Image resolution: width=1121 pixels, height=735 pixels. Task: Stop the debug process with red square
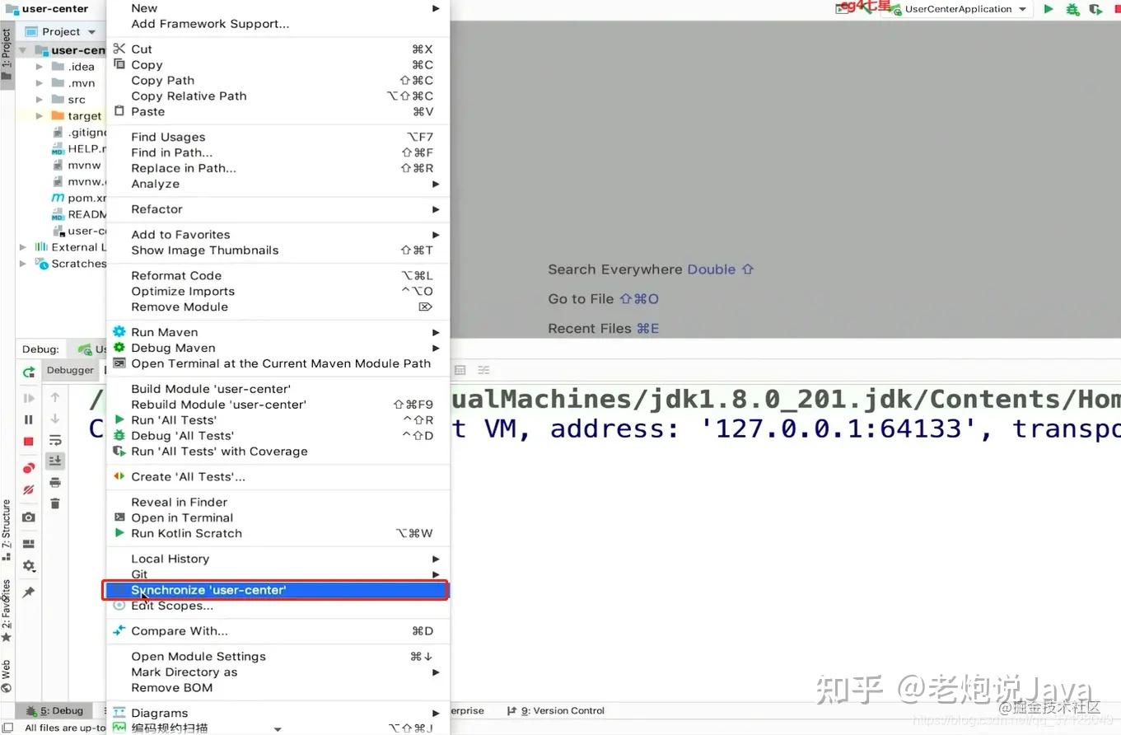(29, 442)
